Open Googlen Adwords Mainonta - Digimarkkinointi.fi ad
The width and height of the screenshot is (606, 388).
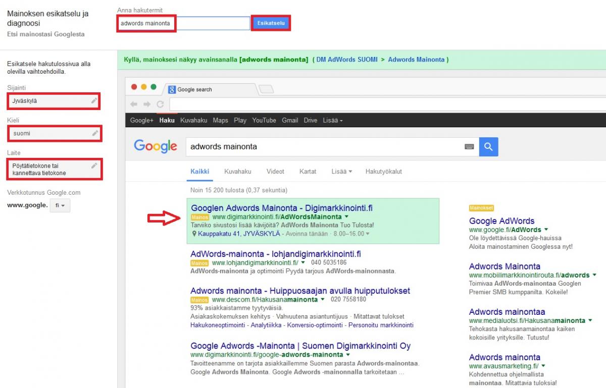click(282, 208)
